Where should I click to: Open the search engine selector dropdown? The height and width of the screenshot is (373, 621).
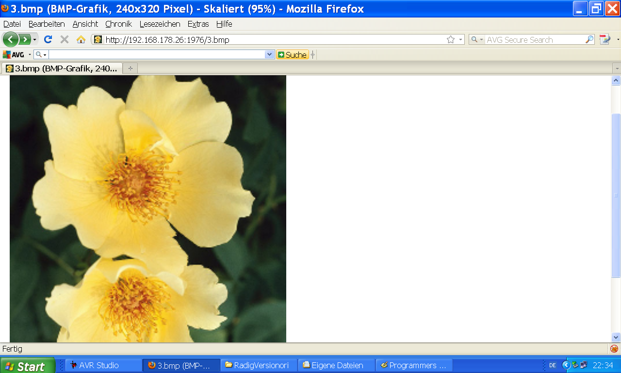pos(477,40)
